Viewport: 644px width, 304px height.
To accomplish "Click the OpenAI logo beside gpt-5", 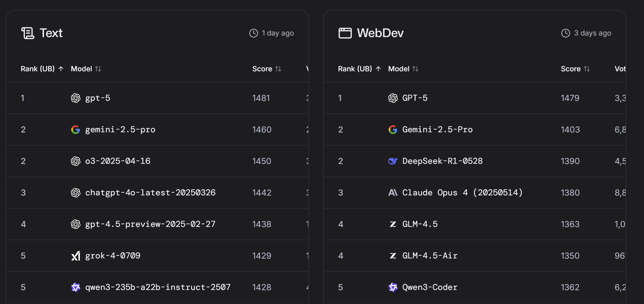I will pos(76,98).
